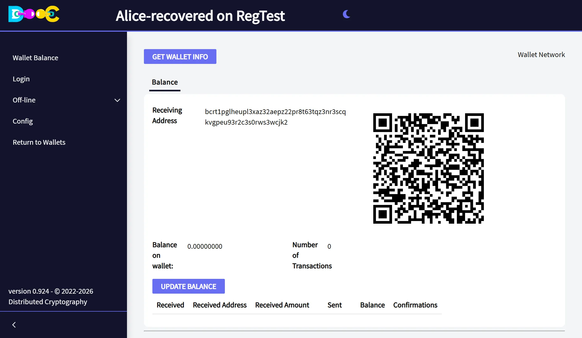
Task: Click the receiving address QR code
Action: pos(429,168)
